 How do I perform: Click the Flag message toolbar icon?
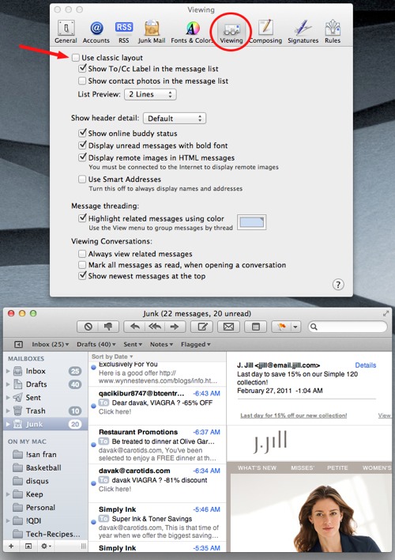[x=281, y=327]
